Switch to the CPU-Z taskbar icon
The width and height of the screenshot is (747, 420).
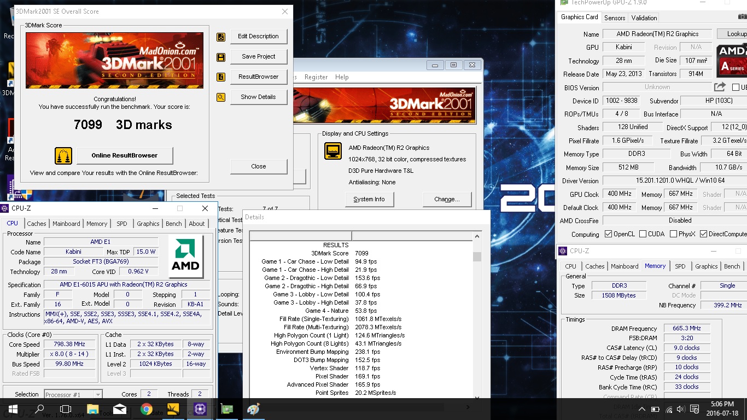(200, 409)
